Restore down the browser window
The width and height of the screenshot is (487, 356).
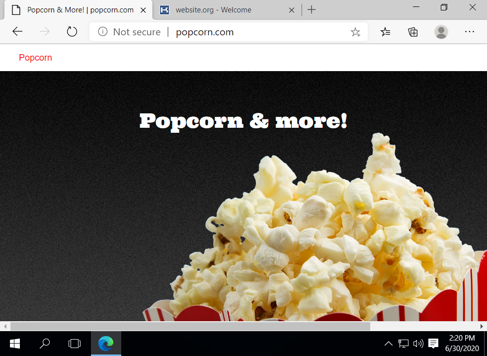click(x=444, y=7)
